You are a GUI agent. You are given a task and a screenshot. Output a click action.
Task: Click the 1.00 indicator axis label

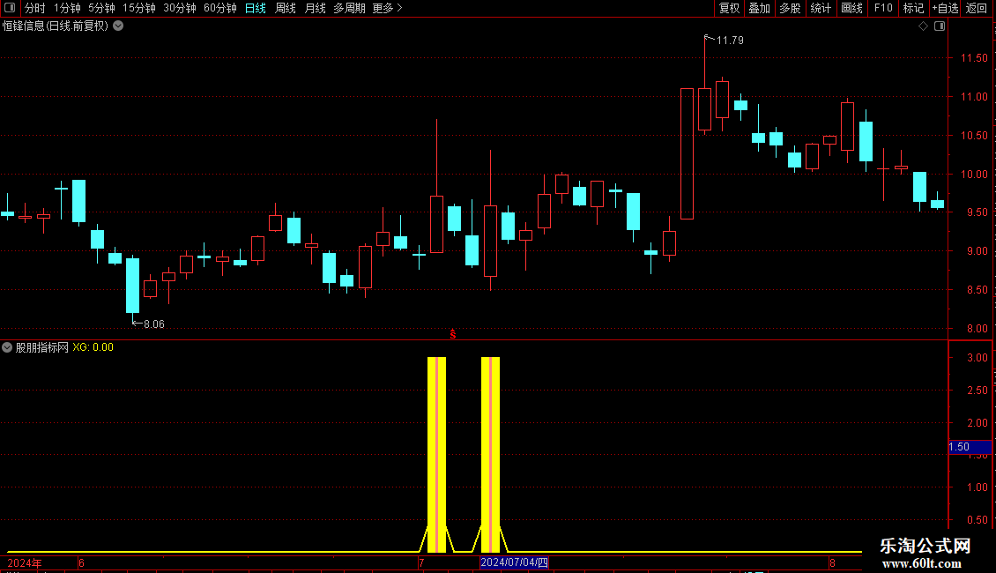pyautogui.click(x=977, y=487)
